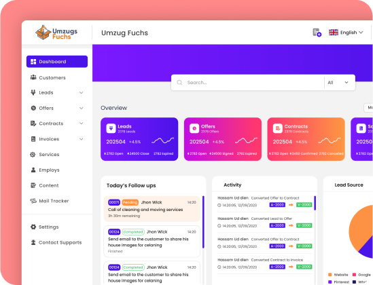Click the Invoices sidebar icon
This screenshot has width=373, height=285.
33,139
